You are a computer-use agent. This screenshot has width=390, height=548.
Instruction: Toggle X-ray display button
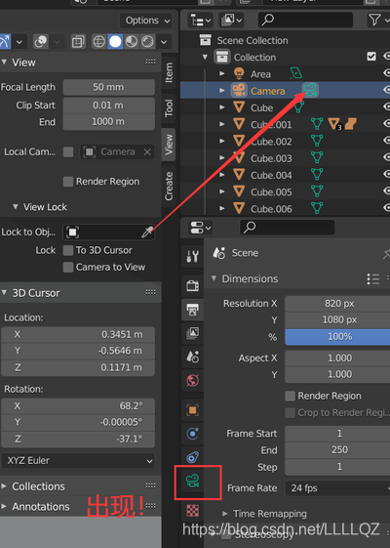tap(78, 42)
